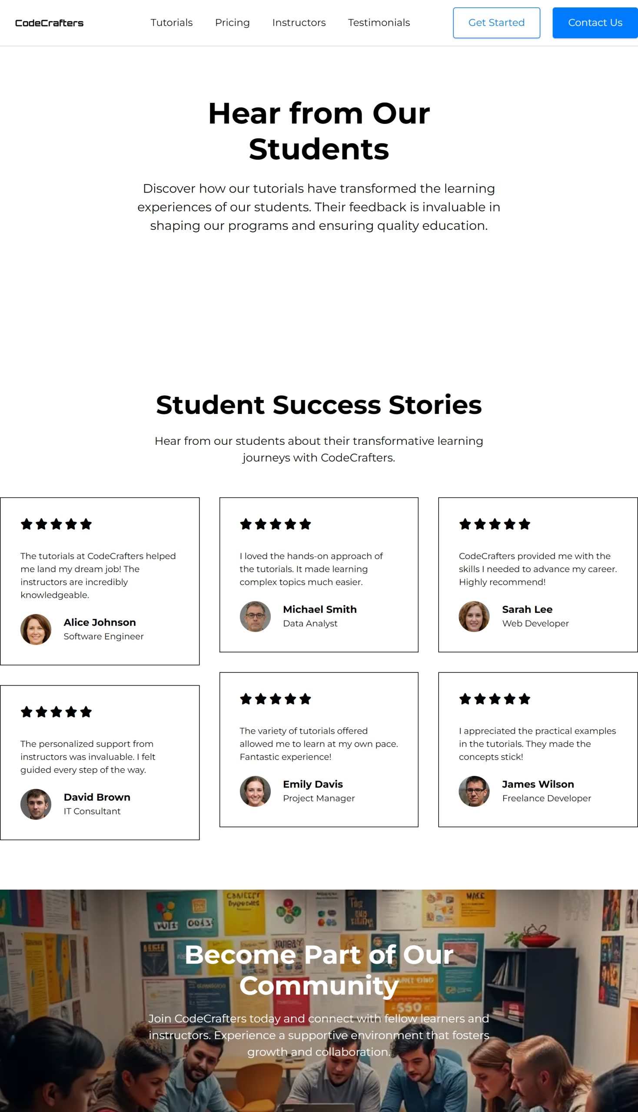This screenshot has height=1112, width=638.
Task: Click the Become Part of Our Community banner heading
Action: (x=319, y=970)
